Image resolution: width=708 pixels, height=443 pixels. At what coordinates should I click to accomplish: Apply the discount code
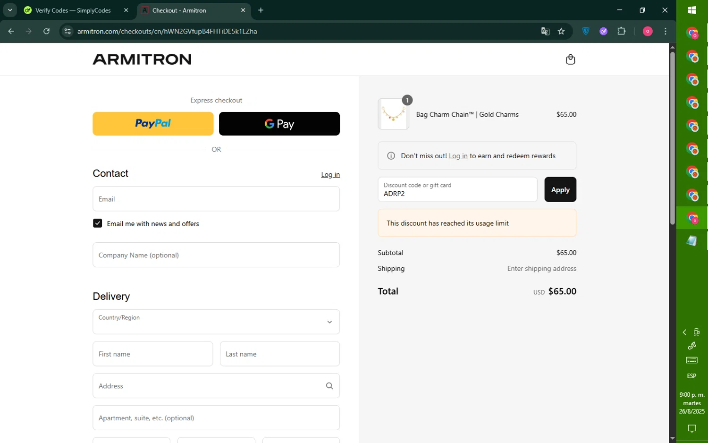(560, 189)
